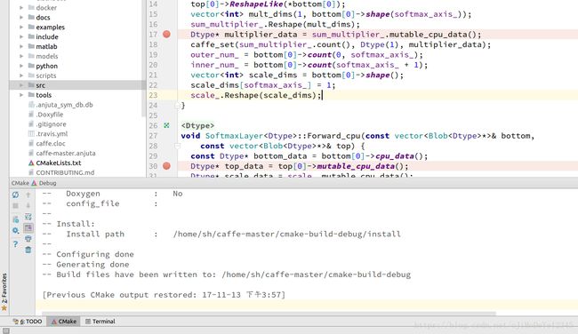Image resolution: width=578 pixels, height=334 pixels.
Task: Clear CMake output with trash icon
Action: 28,250
